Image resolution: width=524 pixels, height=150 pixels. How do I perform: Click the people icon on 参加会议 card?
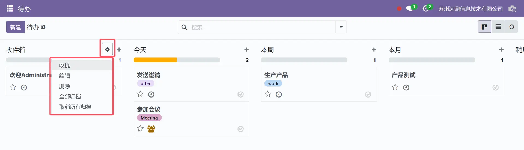(x=151, y=129)
